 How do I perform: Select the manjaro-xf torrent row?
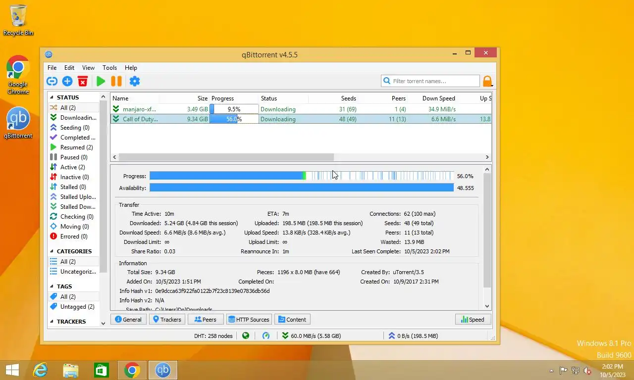coord(301,109)
